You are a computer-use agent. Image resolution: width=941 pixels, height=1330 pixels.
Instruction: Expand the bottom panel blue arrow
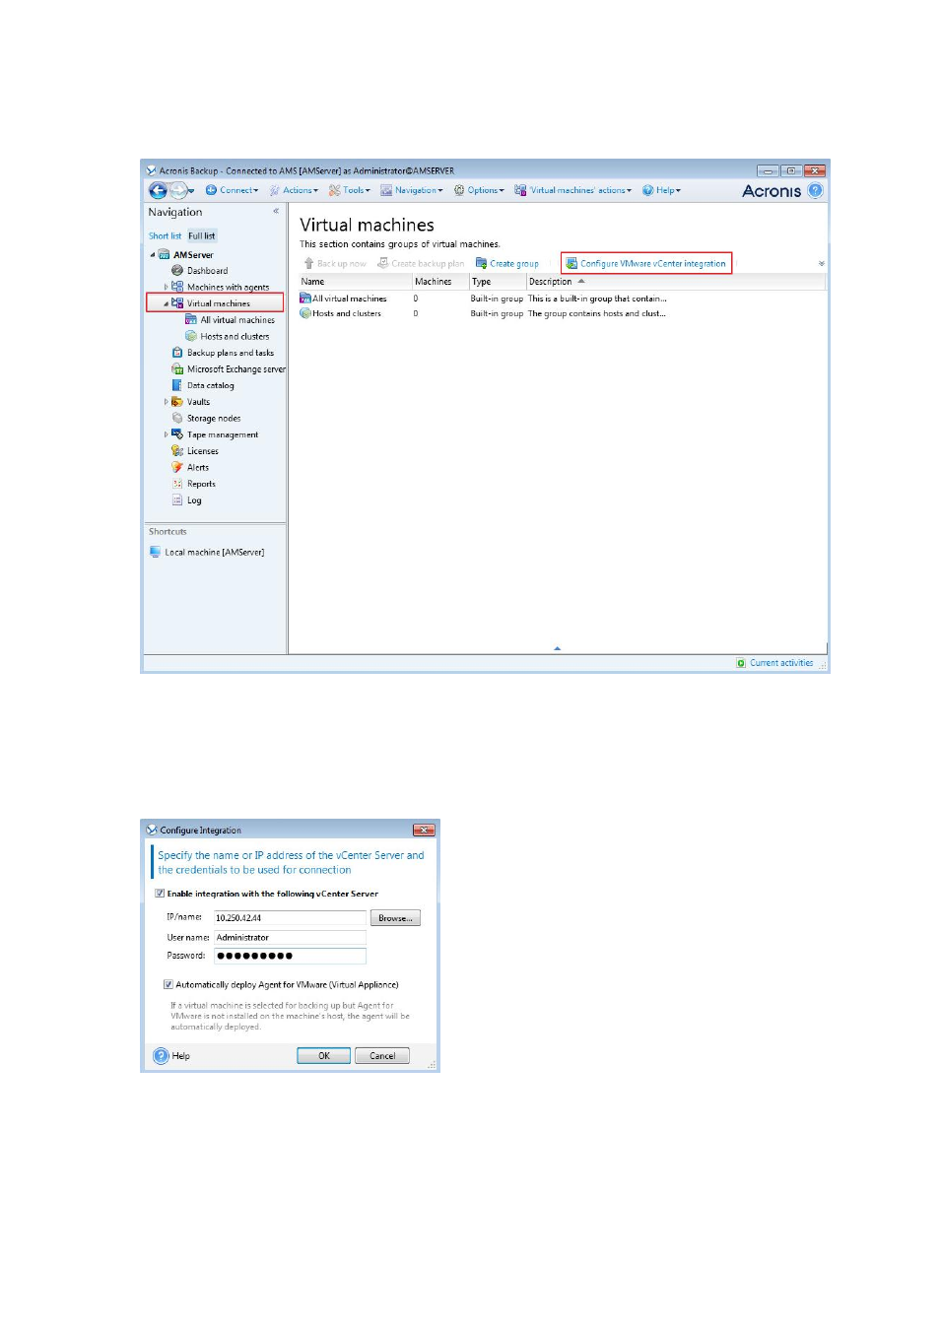tap(557, 648)
